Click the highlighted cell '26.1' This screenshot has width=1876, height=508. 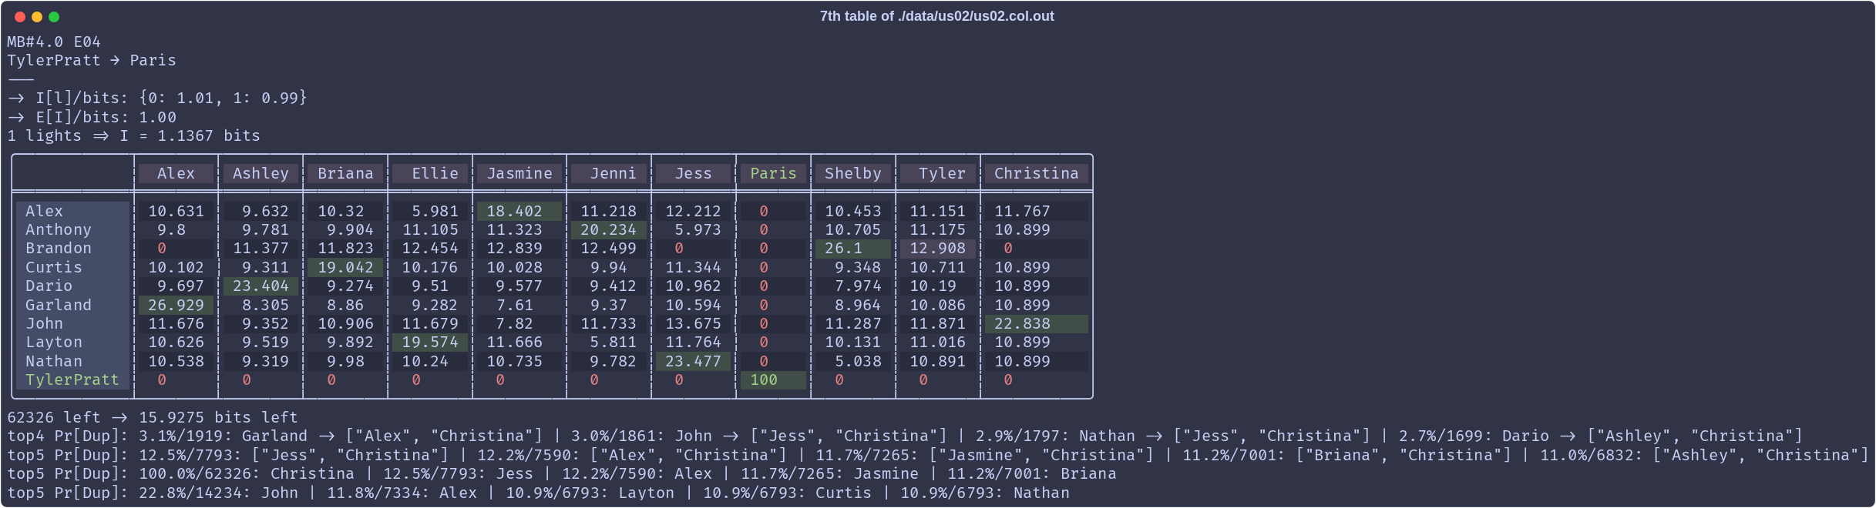[x=853, y=248]
